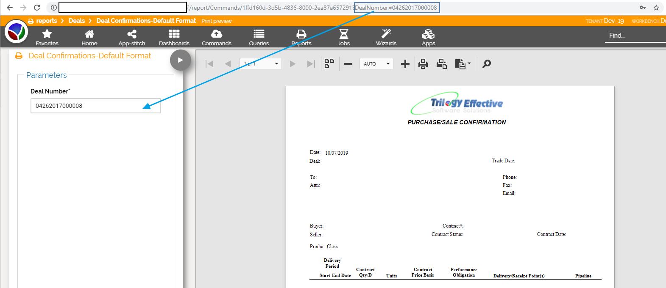Open App-stitch from the top menu

131,34
